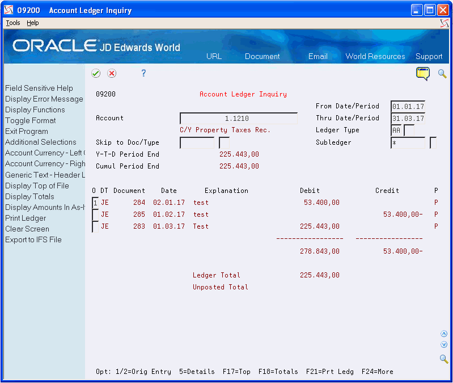Click the green checkmark OK icon
This screenshot has width=453, height=383.
tap(96, 73)
